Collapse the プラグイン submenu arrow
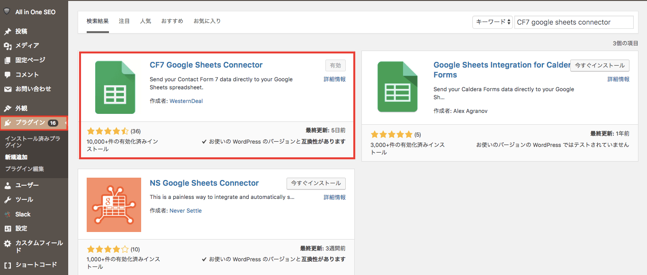This screenshot has width=647, height=275. [66, 123]
